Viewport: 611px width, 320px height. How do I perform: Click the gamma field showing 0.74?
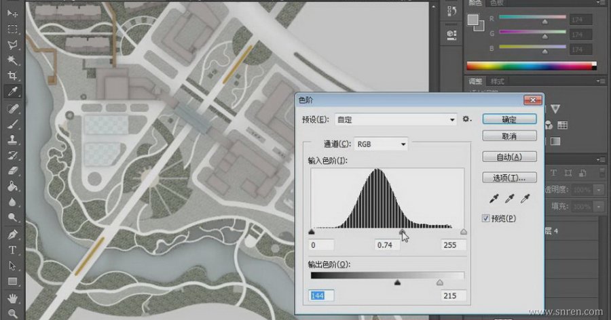(388, 245)
